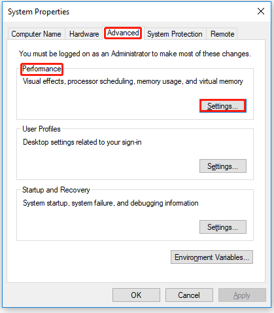Open Startup and Recovery Settings button
The width and height of the screenshot is (274, 313).
click(x=223, y=227)
